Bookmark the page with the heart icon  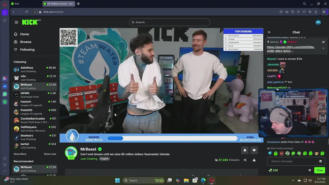304,12
